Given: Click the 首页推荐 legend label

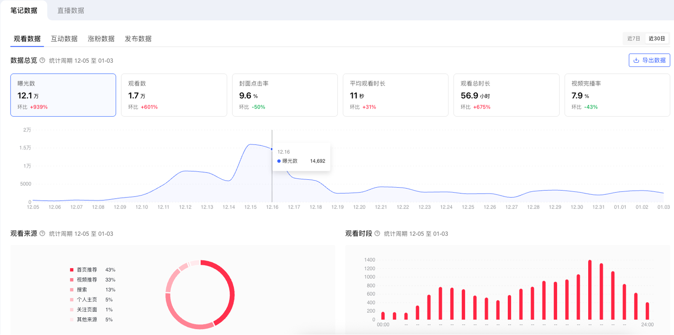Looking at the screenshot, I should click(x=87, y=270).
